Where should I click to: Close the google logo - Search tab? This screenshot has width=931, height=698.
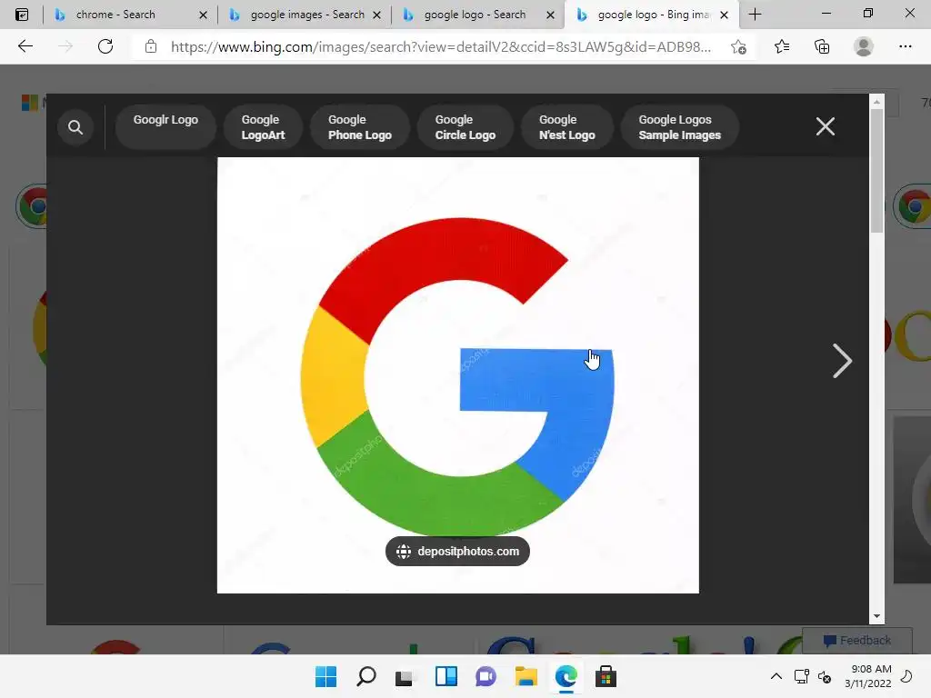(550, 15)
